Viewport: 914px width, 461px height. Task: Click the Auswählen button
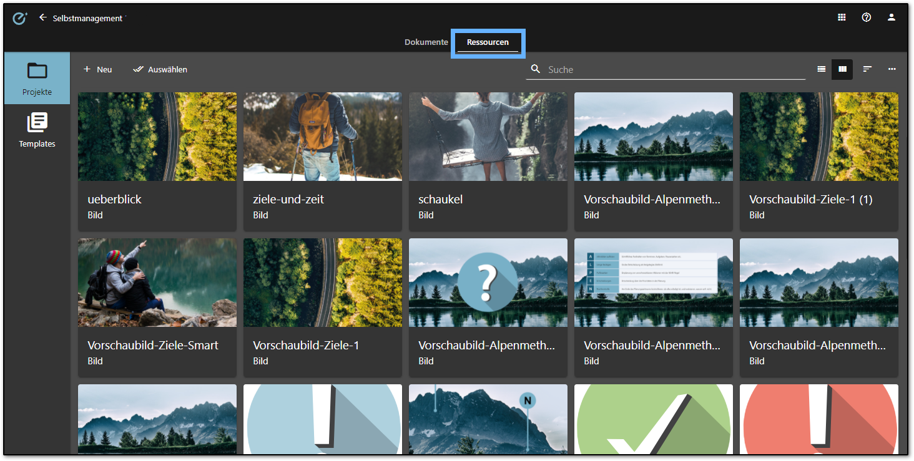pos(160,69)
